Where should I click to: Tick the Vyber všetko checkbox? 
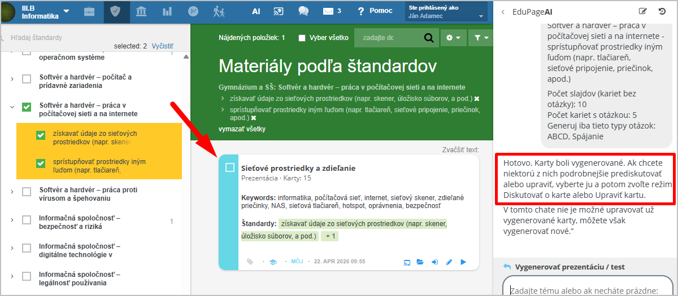click(302, 38)
